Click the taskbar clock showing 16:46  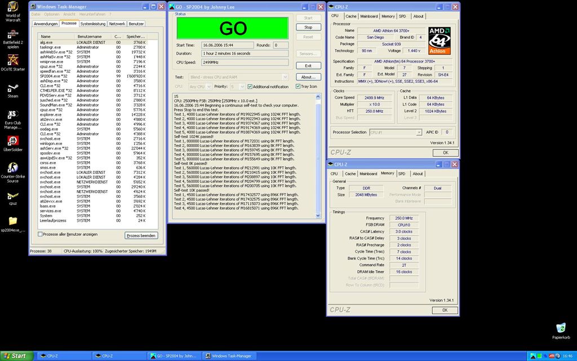coord(567,356)
